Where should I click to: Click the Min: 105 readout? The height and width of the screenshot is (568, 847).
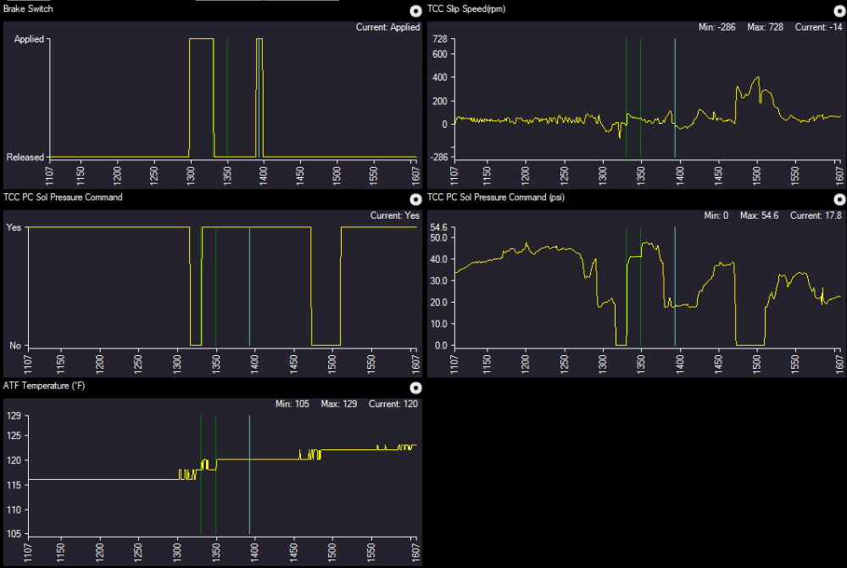click(291, 404)
